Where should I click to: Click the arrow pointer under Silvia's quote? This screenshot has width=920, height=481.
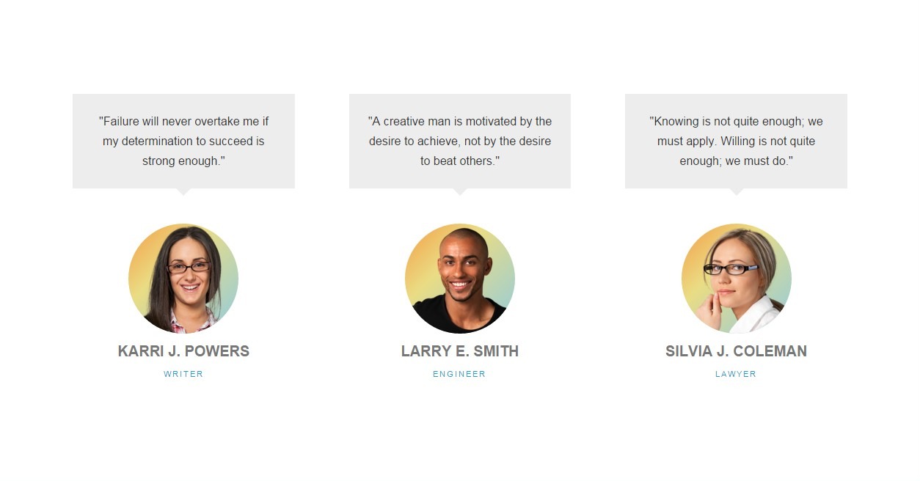737,192
